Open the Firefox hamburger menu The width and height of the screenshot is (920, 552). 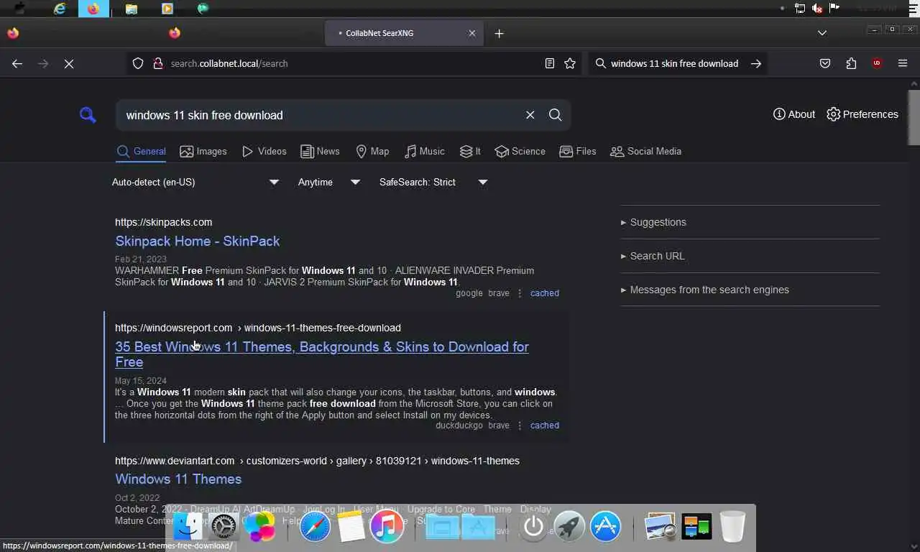pos(903,63)
